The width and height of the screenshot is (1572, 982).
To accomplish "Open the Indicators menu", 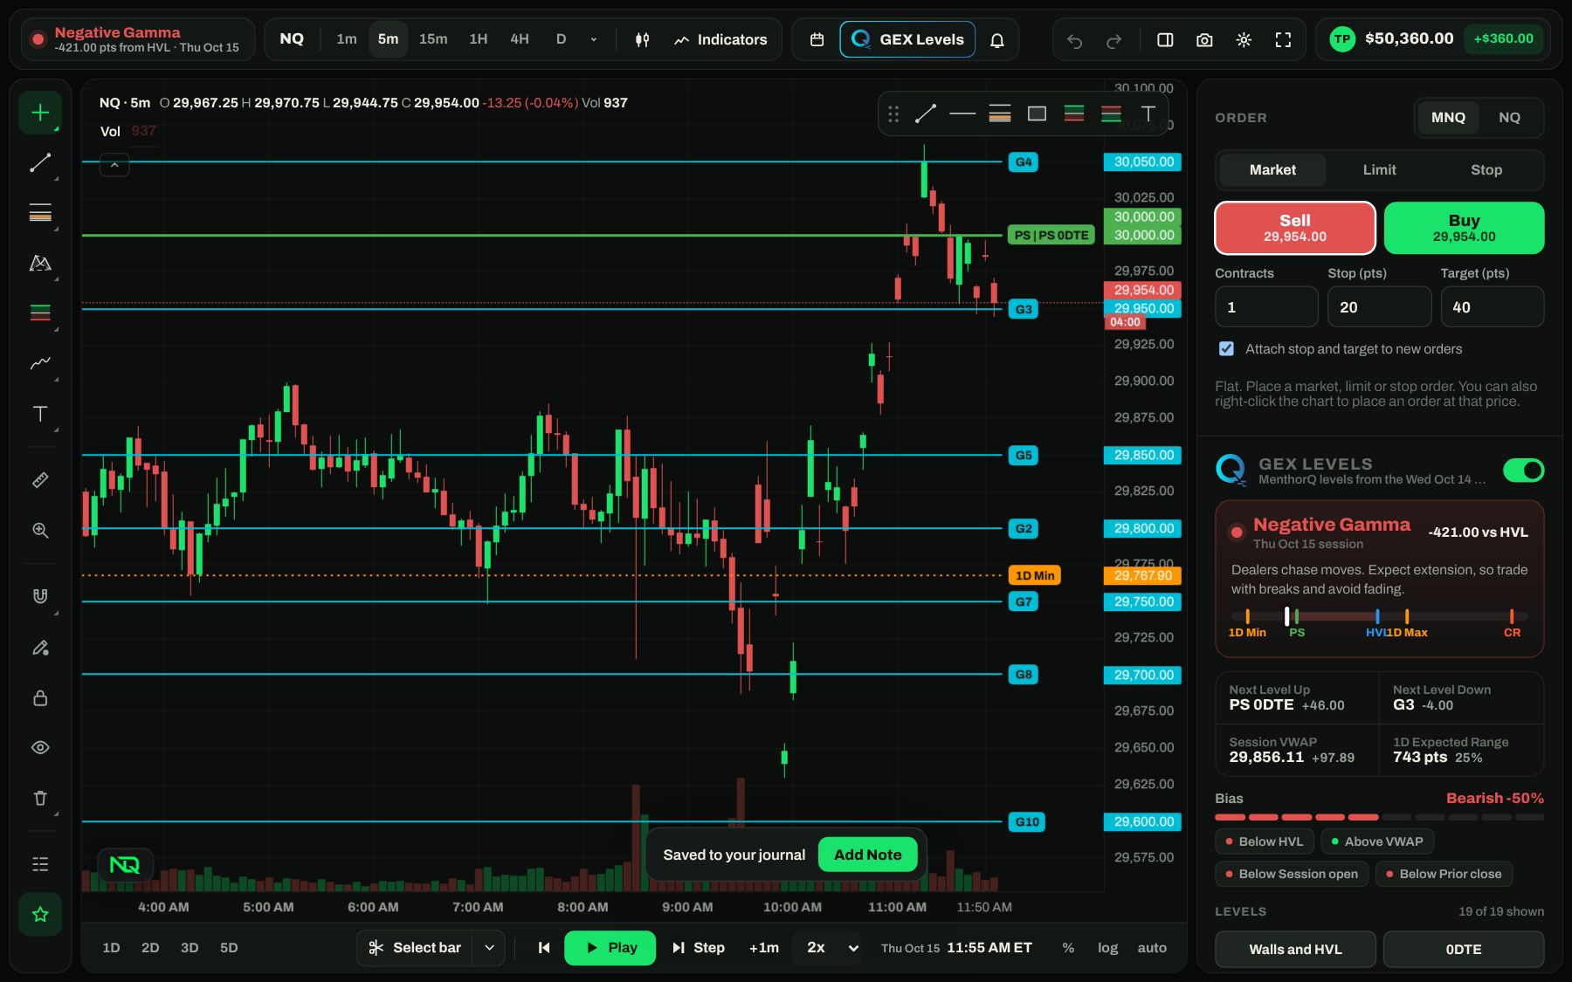I will 720,39.
